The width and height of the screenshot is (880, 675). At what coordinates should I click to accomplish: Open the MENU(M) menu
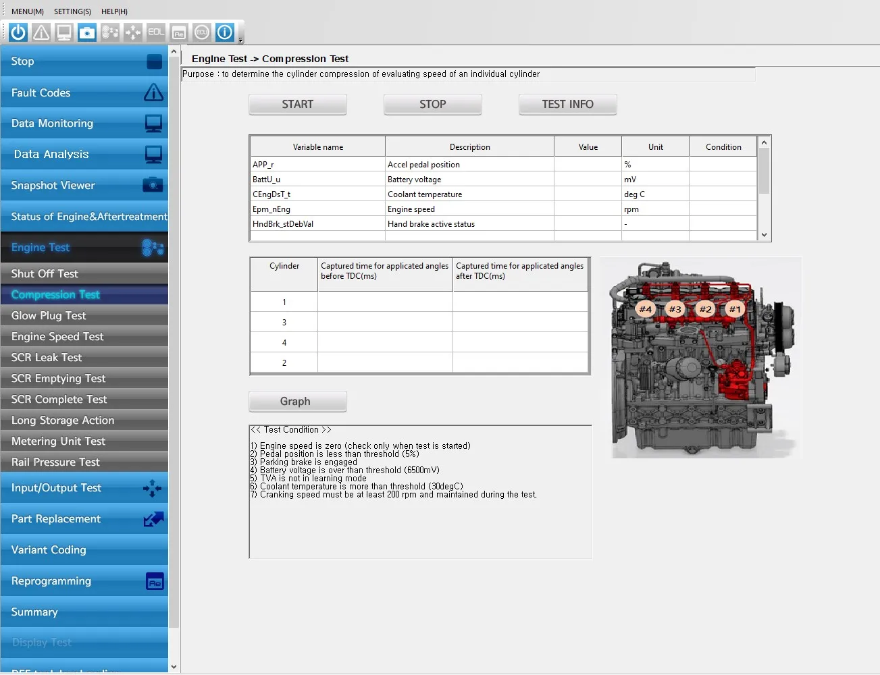click(28, 11)
